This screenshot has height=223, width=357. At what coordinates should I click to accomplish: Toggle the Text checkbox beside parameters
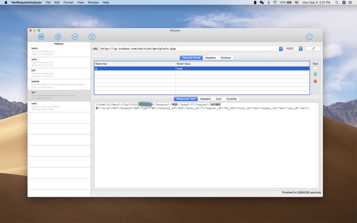315,68
